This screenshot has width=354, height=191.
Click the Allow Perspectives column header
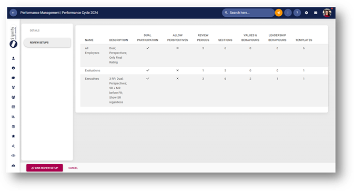point(177,38)
